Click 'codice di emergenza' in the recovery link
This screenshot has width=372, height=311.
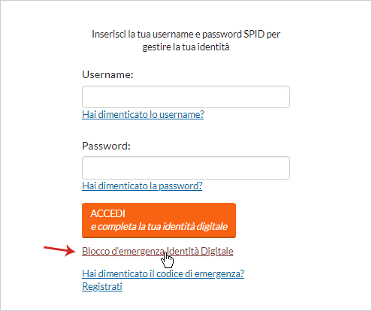[x=200, y=273]
